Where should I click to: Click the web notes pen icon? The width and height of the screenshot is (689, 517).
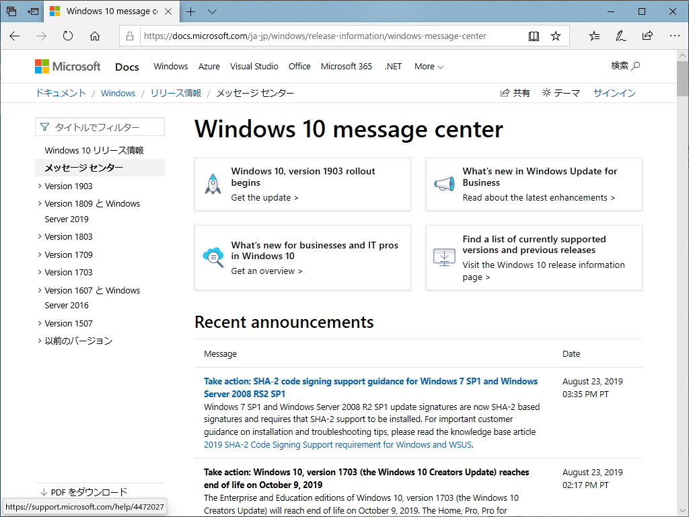[620, 36]
